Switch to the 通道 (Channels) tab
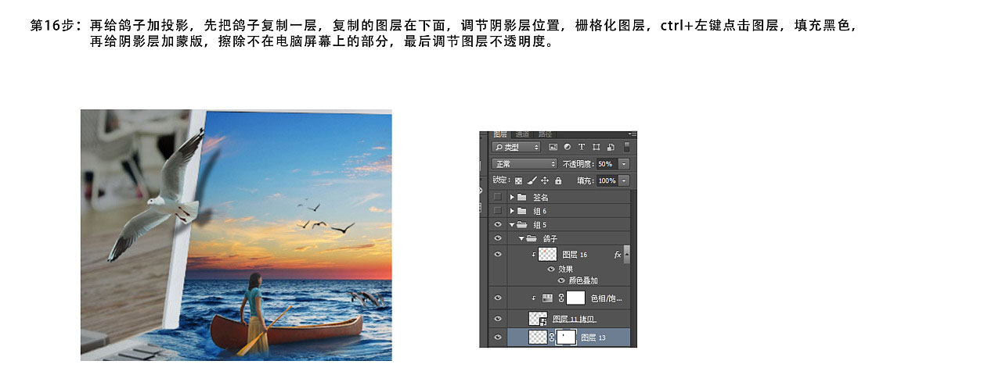The width and height of the screenshot is (1002, 375). coord(522,134)
